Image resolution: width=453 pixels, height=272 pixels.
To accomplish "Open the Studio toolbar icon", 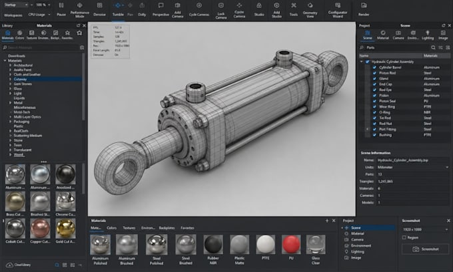I will click(259, 5).
